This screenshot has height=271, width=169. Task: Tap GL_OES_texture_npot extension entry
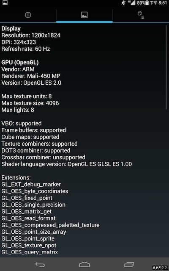click(x=29, y=245)
